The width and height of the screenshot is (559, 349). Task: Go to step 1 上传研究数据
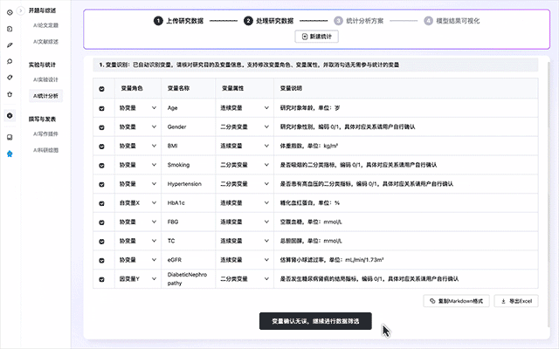178,21
